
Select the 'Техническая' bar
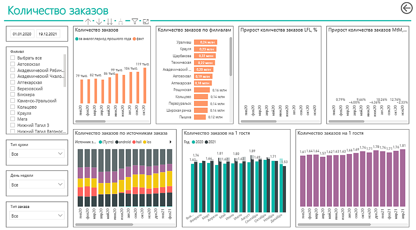pos(205,63)
